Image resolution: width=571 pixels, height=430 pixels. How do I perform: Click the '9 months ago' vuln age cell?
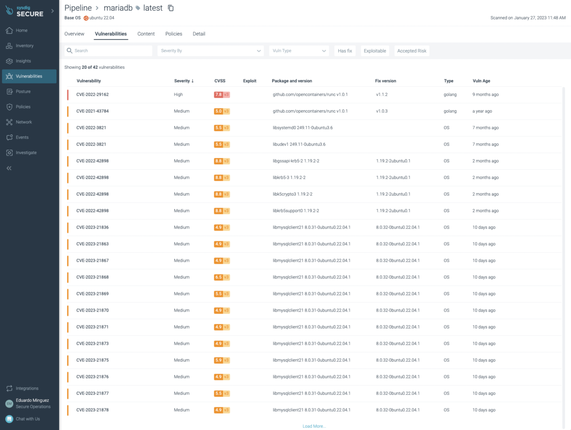click(x=486, y=95)
